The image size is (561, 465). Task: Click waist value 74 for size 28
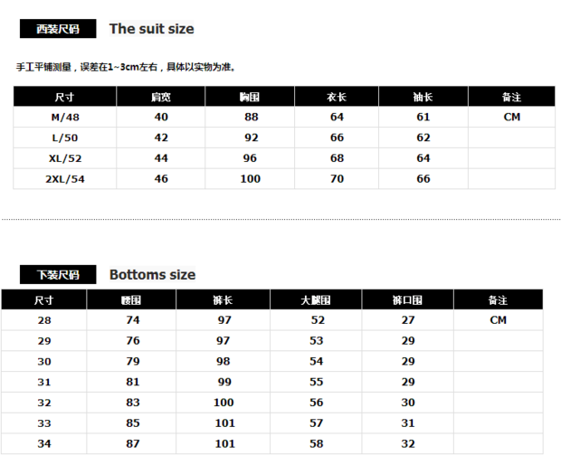[133, 320]
